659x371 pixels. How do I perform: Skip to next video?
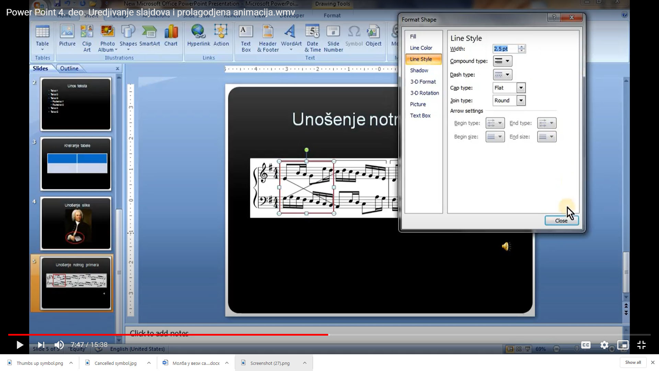point(41,345)
